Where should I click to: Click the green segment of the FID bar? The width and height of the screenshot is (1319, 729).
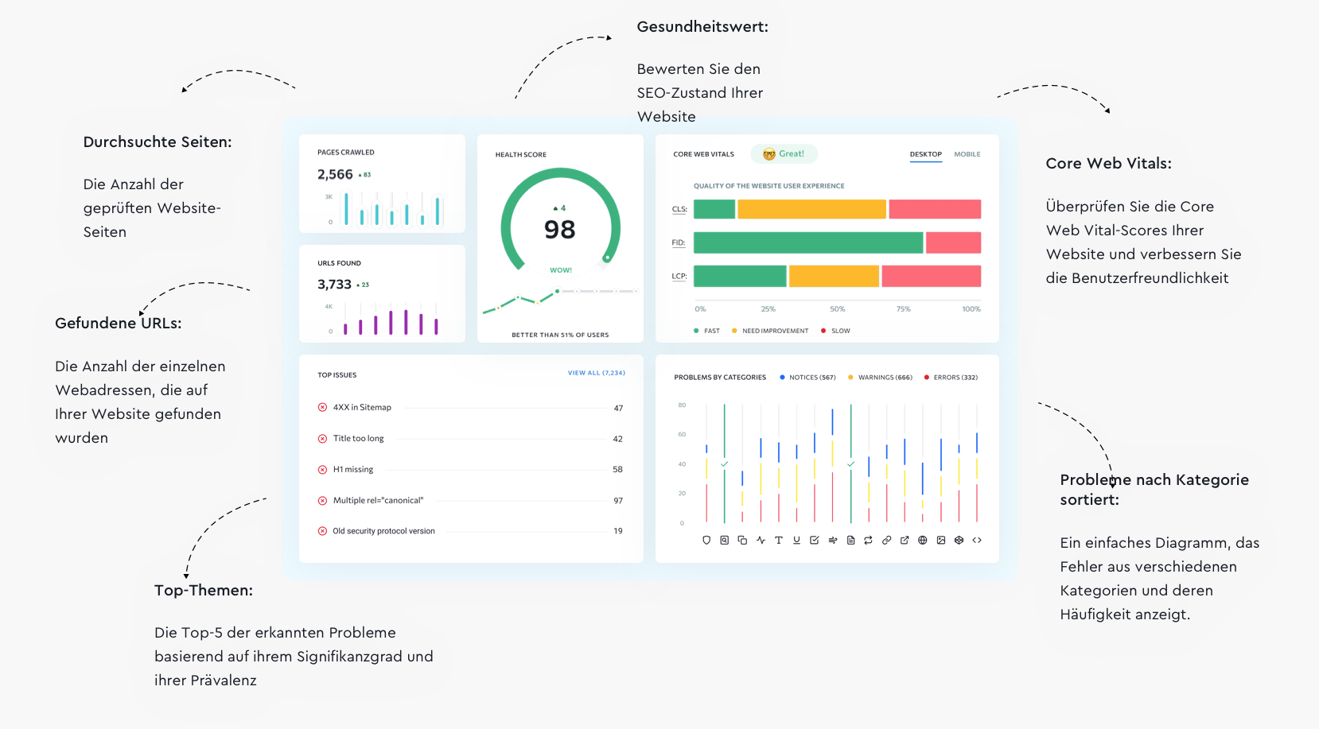click(x=807, y=242)
